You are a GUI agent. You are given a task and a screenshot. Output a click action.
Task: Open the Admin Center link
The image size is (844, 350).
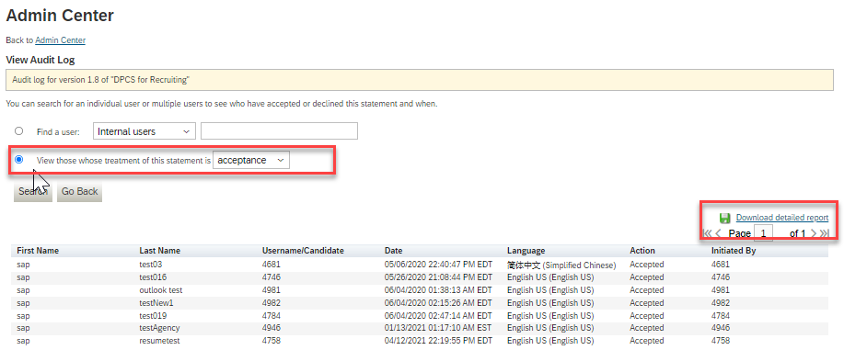61,40
